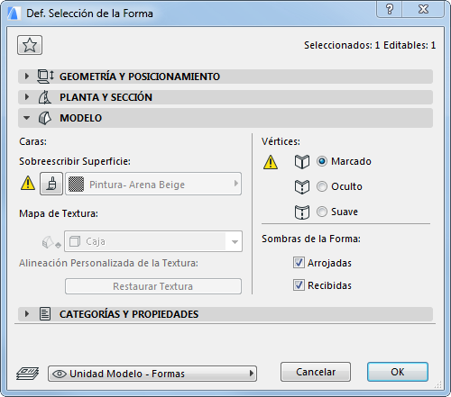Screen dimensions: 451x397
Task: Click the Sobreescribir Superficie label
Action: (75, 161)
